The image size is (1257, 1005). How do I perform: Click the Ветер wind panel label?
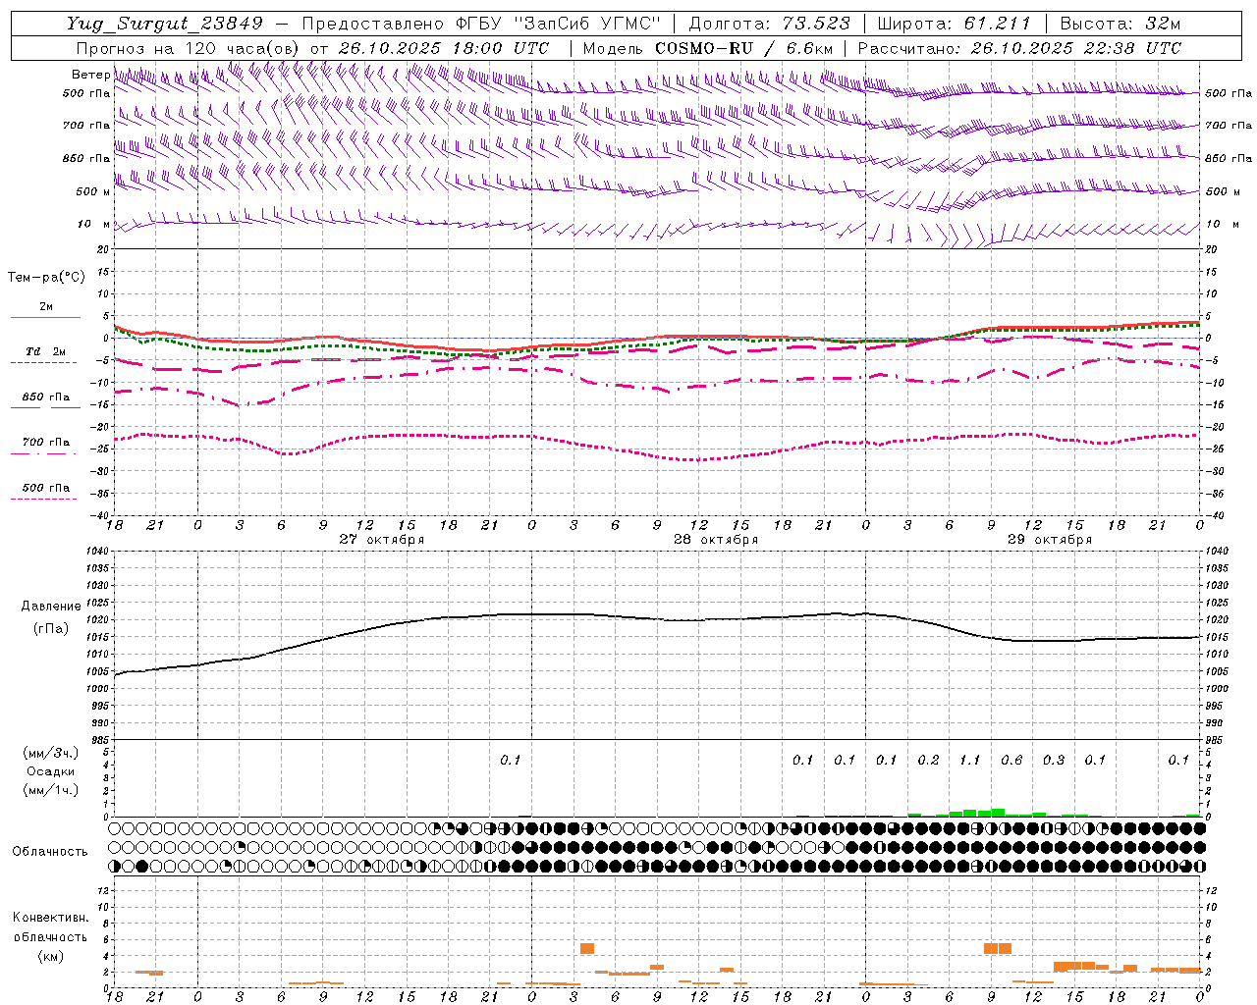pos(90,75)
